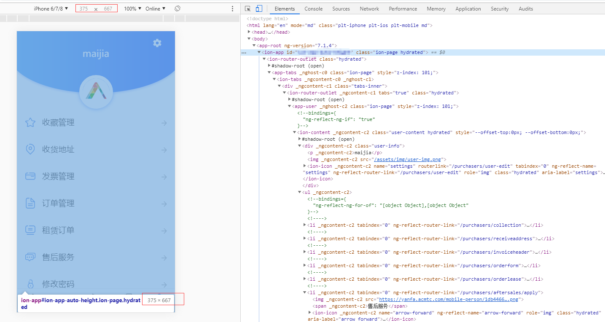Collapse the body node in DOM tree

point(249,39)
